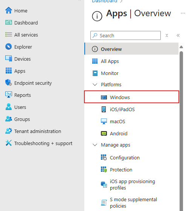
Task: Click the iOS app provisioning profiles icon
Action: [x=104, y=185]
